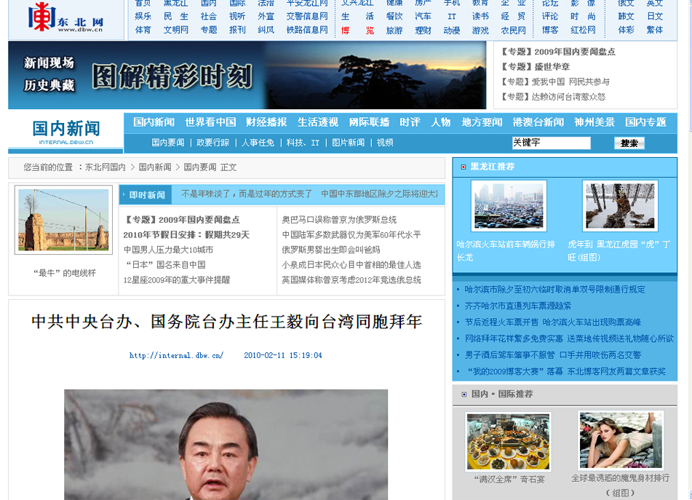Click red square icon beside 黑龙江推荐

click(x=464, y=167)
